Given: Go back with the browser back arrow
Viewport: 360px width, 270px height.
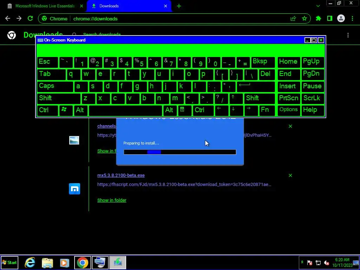Looking at the screenshot, I should tap(8, 19).
